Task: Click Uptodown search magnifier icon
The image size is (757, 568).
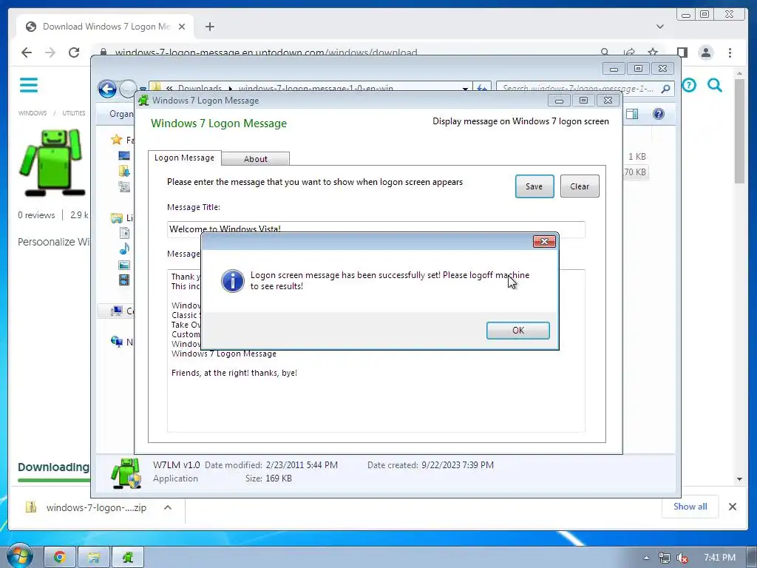Action: click(x=715, y=86)
